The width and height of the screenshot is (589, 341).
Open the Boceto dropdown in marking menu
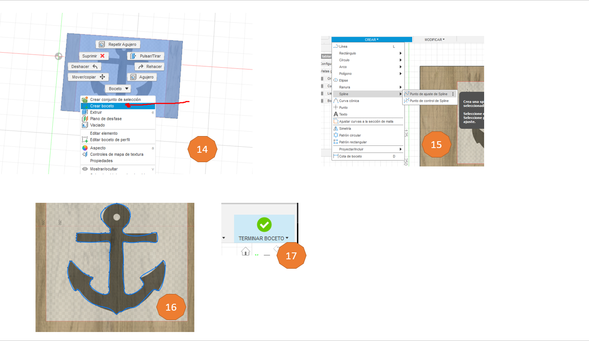[119, 89]
